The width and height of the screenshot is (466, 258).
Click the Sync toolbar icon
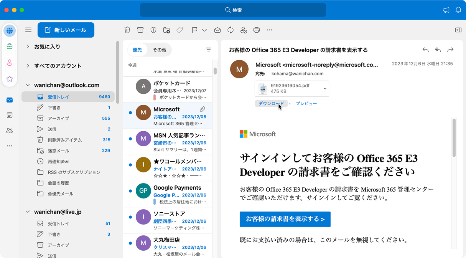[231, 30]
